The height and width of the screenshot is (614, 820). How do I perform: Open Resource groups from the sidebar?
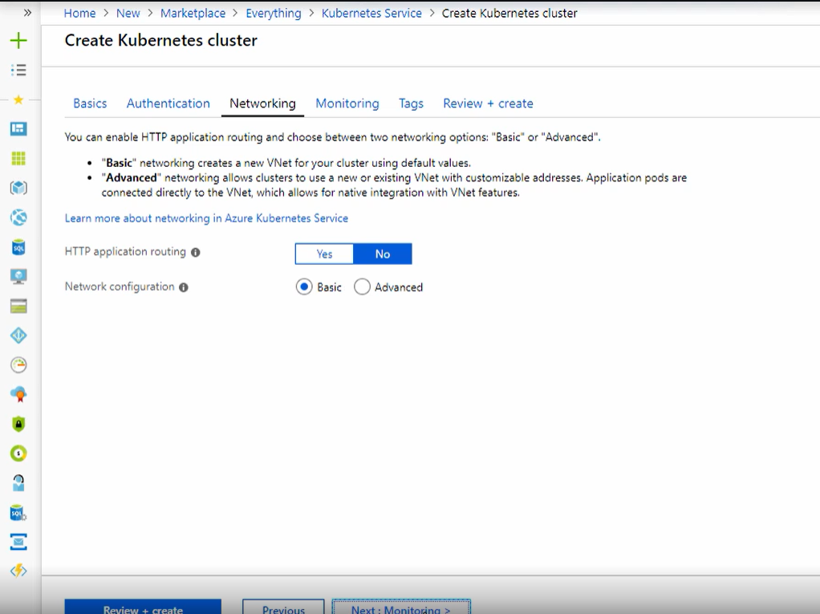18,188
